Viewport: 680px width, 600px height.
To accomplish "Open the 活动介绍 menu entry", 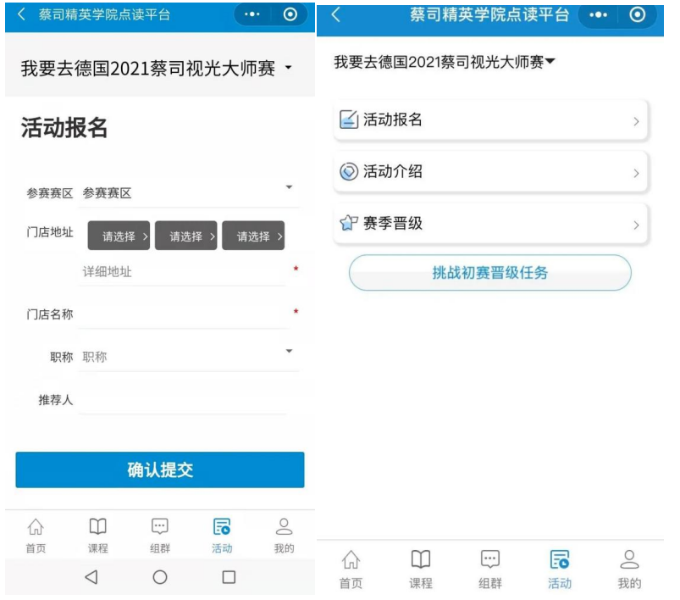I will coord(490,172).
